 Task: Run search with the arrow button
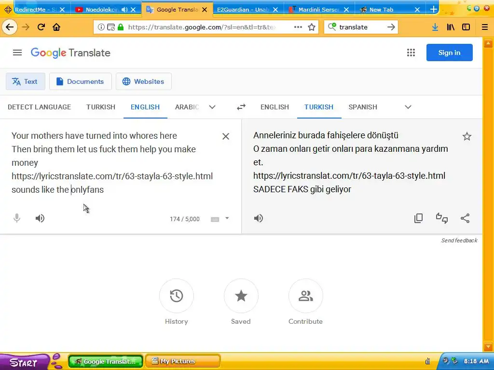391,27
